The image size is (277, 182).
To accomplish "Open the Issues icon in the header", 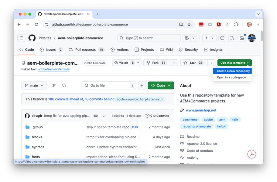I will [x=222, y=38].
